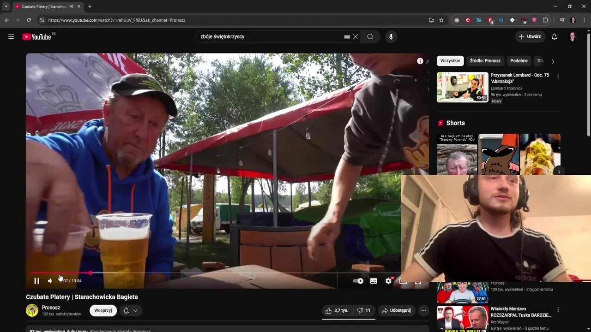Select the Wszystkie filter chip

450,61
